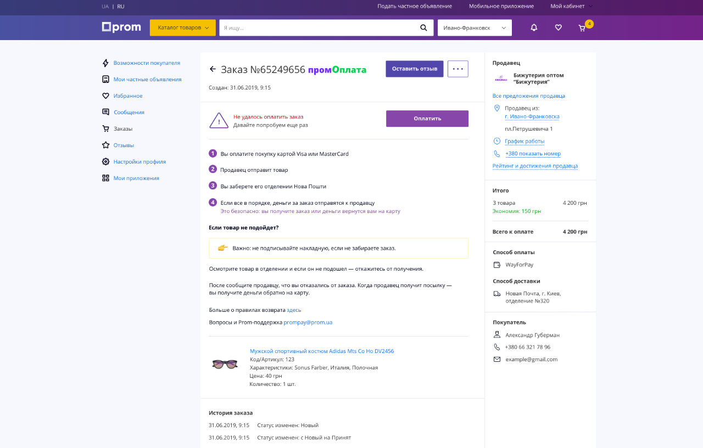This screenshot has width=703, height=448.
Task: Click the apps grid icon in sidebar
Action: pos(105,178)
